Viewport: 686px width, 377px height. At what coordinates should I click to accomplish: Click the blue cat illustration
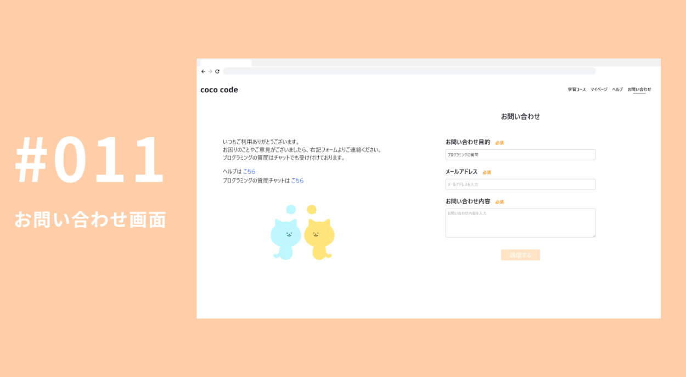(285, 239)
